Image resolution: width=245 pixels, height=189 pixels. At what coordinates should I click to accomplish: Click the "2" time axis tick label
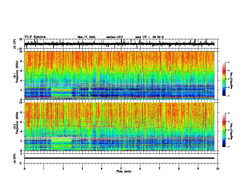[63, 168]
